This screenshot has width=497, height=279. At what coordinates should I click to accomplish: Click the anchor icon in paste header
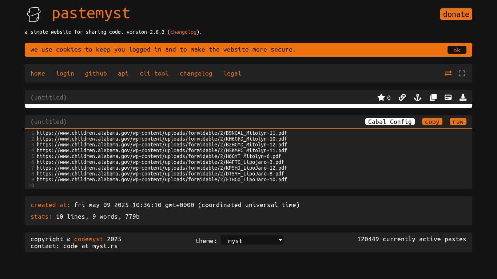(x=417, y=97)
